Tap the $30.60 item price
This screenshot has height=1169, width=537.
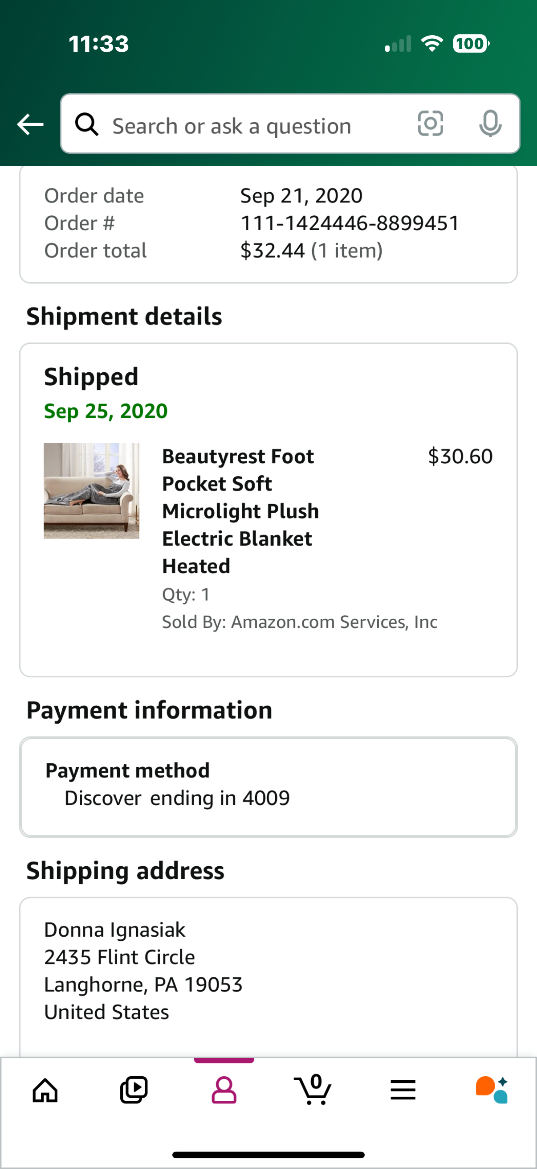pyautogui.click(x=460, y=456)
